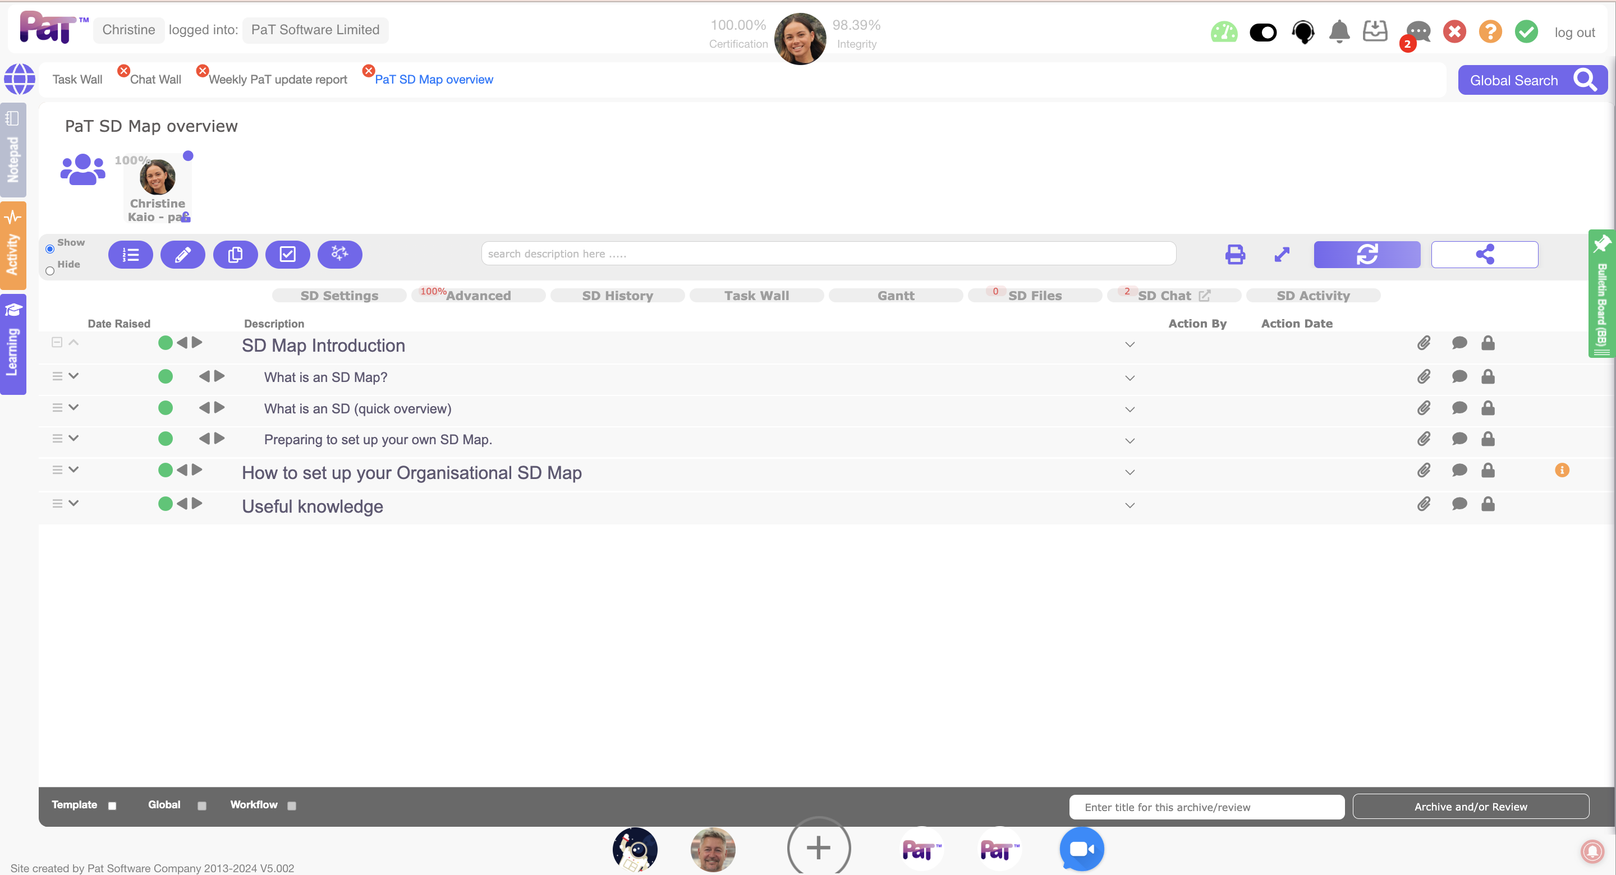Click the pencil edit toolbar button

pos(182,255)
